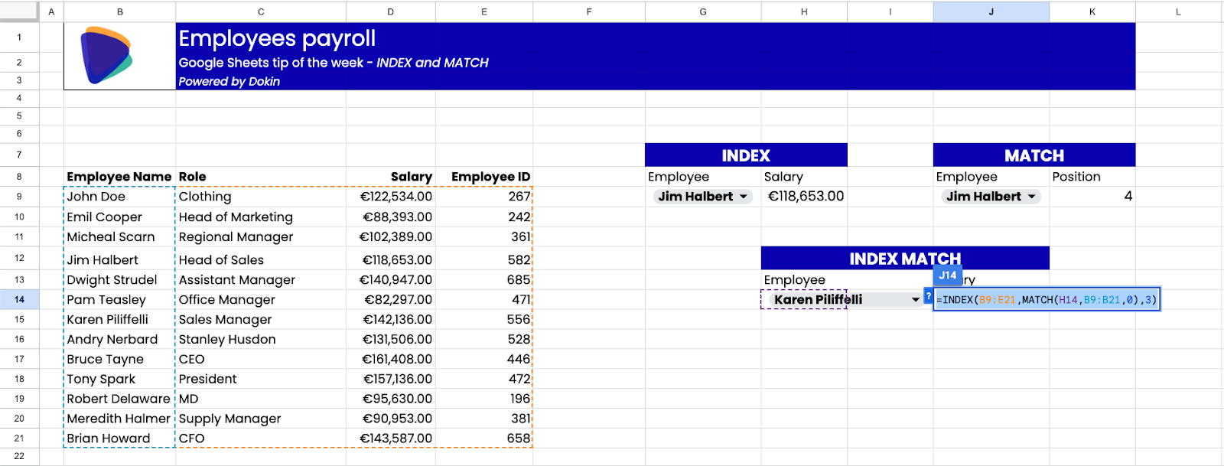Select row 14 header
This screenshot has width=1224, height=466.
[19, 299]
